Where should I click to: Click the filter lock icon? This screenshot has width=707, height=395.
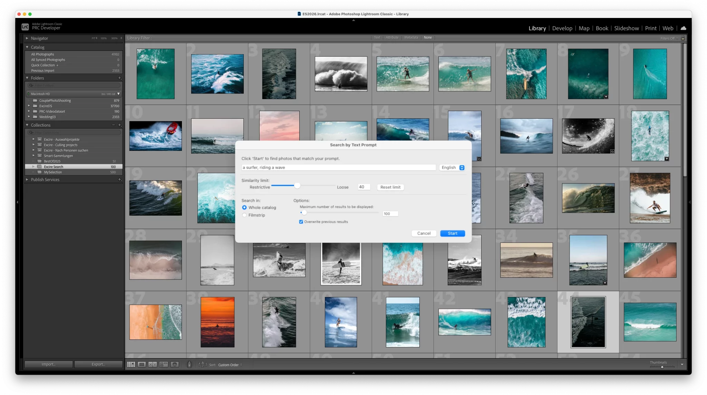point(683,38)
